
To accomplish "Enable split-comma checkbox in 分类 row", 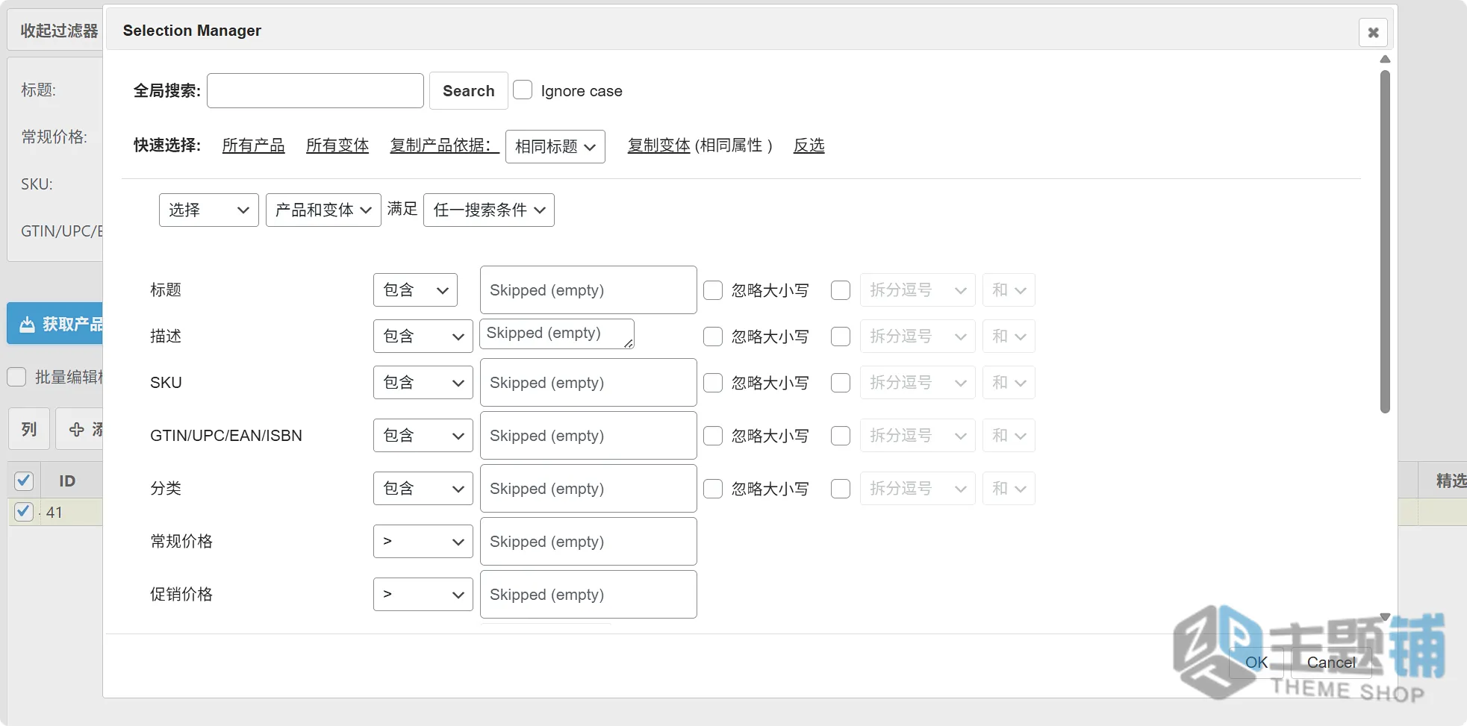I will click(x=841, y=489).
